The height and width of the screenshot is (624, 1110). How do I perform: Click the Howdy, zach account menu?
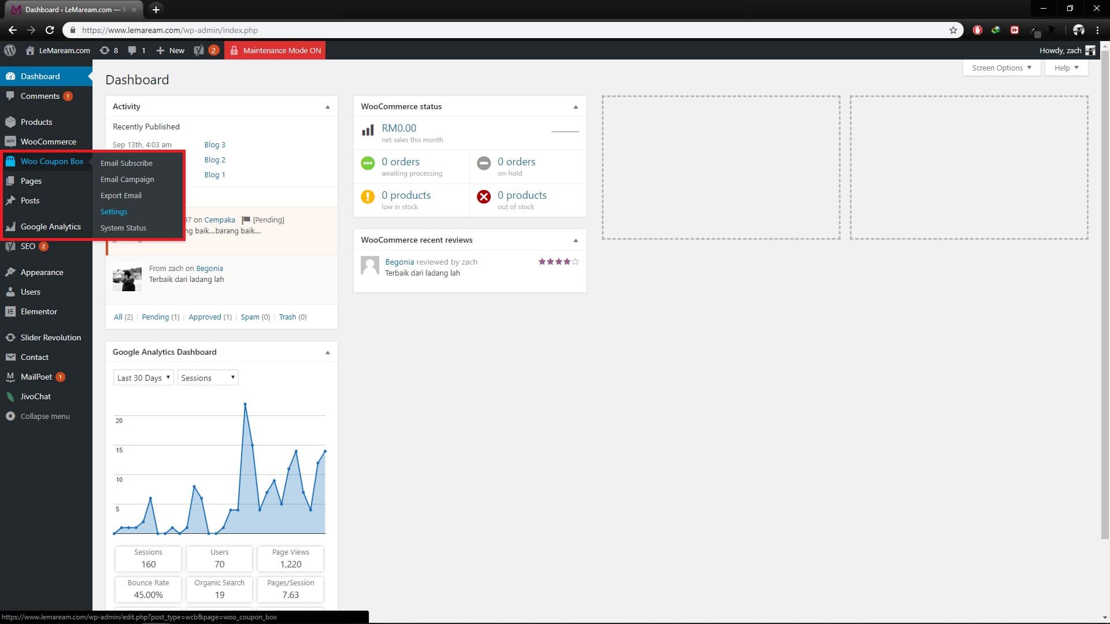click(1067, 50)
